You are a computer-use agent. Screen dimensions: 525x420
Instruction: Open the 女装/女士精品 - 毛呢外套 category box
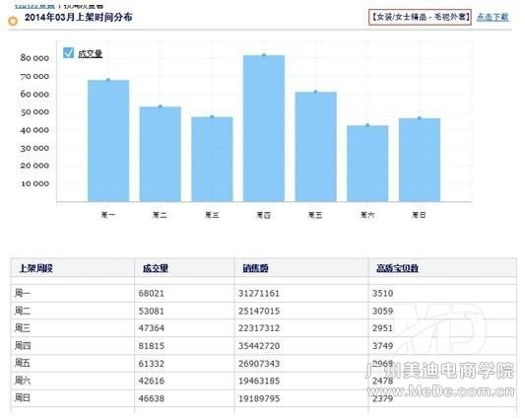(421, 17)
